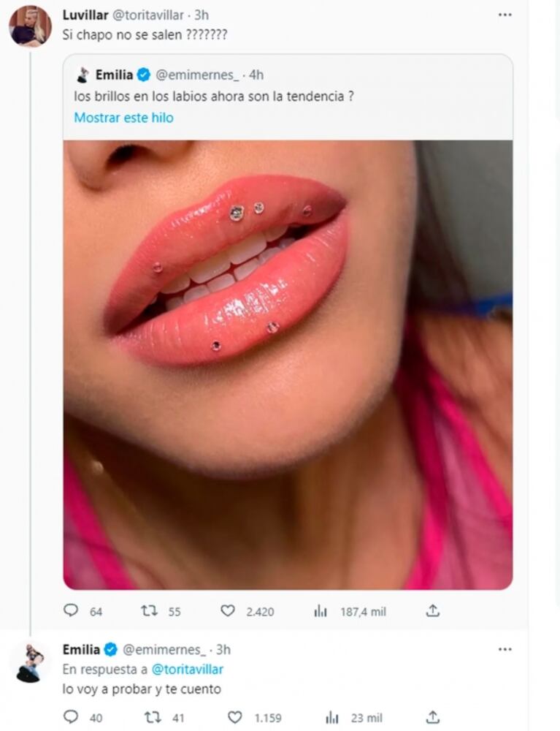Share Emilia's reply via share icon
This screenshot has height=731, width=560.
click(432, 717)
